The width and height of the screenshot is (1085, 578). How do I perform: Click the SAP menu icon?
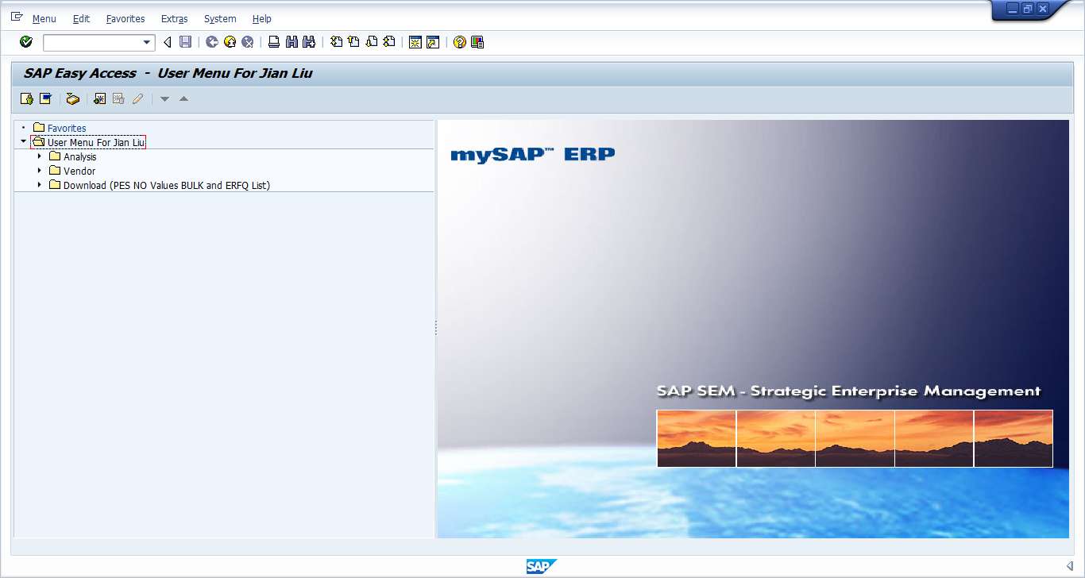(45, 98)
